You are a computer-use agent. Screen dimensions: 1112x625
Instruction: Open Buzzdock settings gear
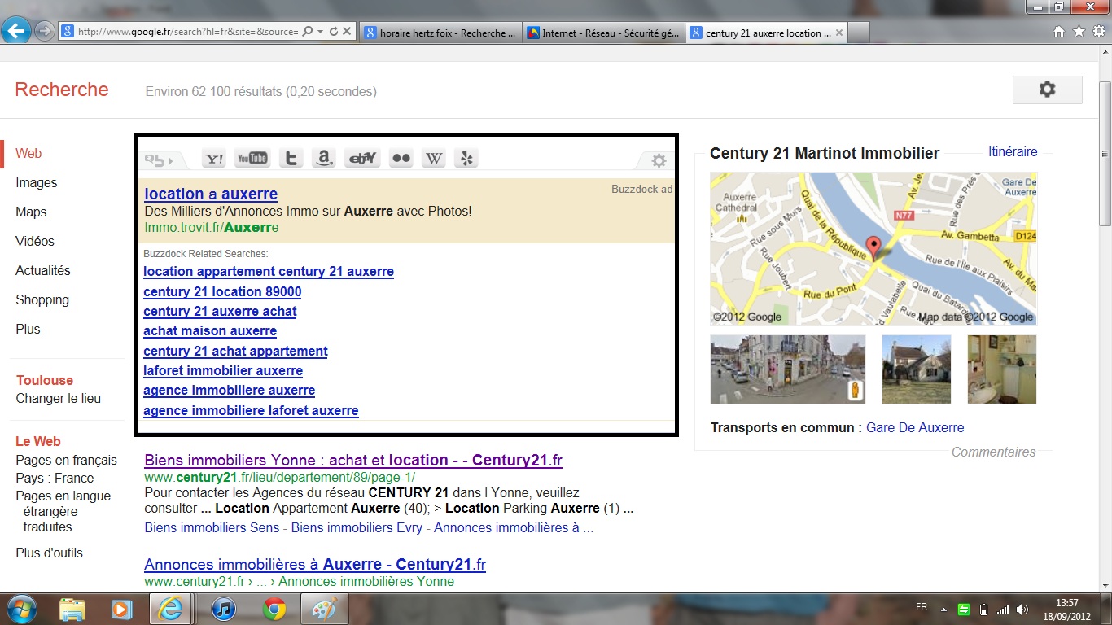coord(659,161)
